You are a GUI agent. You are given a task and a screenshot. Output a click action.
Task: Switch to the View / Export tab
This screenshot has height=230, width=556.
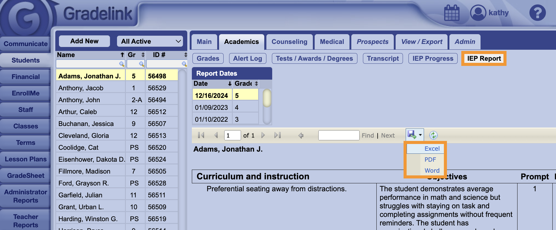[422, 42]
